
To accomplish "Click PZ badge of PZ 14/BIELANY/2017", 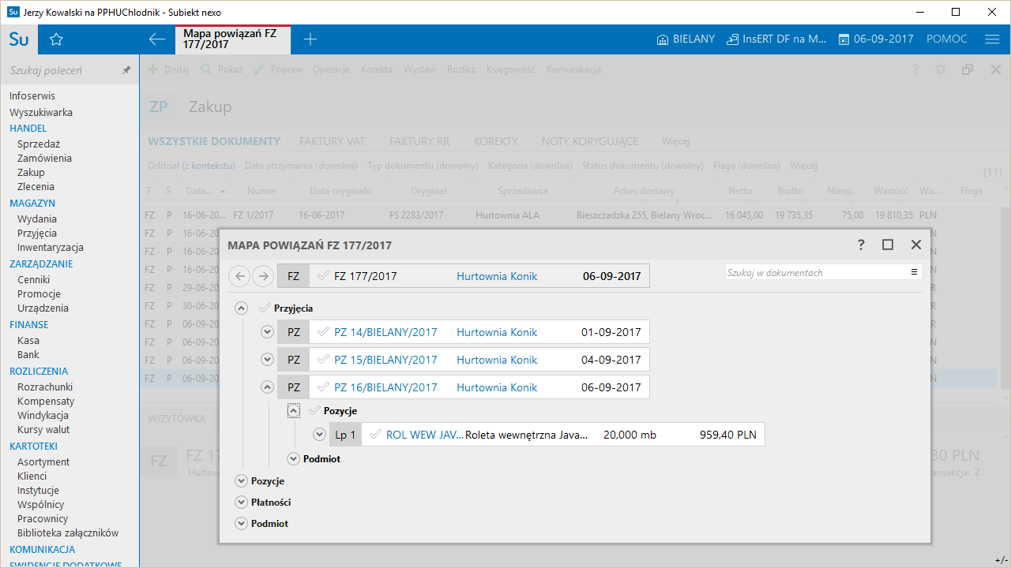I will (x=293, y=332).
